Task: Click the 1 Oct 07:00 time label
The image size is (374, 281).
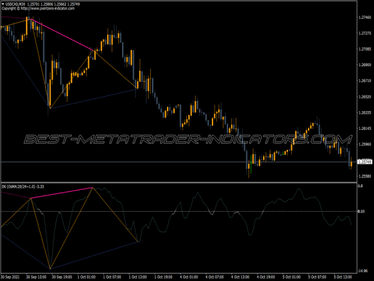Action: 112,277
